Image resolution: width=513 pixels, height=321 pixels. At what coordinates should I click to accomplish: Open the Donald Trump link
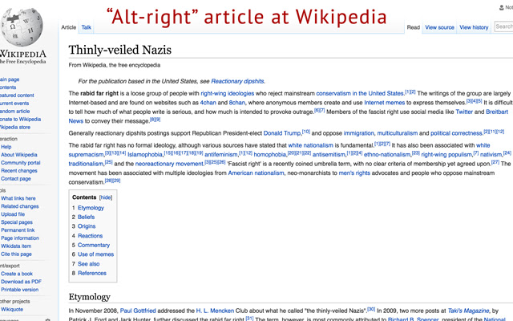[x=282, y=133]
